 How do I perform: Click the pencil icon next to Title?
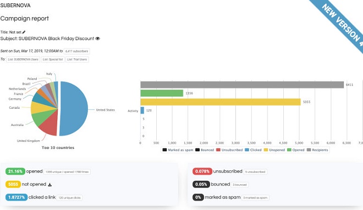[24, 32]
